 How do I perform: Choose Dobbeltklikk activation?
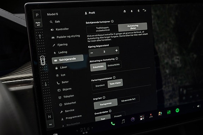tap(114, 65)
